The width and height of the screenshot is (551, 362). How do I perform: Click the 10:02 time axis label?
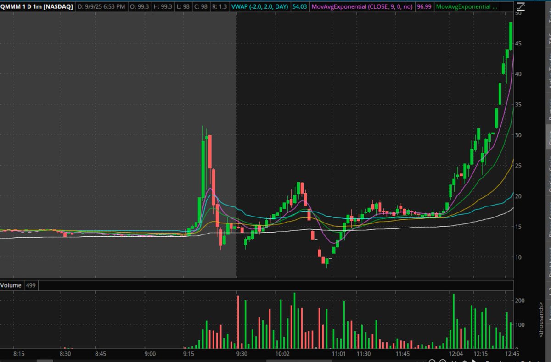click(x=283, y=354)
